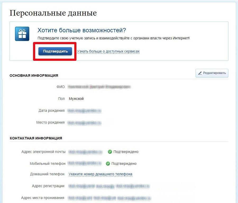Select the blurred ФИО name value
The height and width of the screenshot is (203, 238).
tap(99, 87)
